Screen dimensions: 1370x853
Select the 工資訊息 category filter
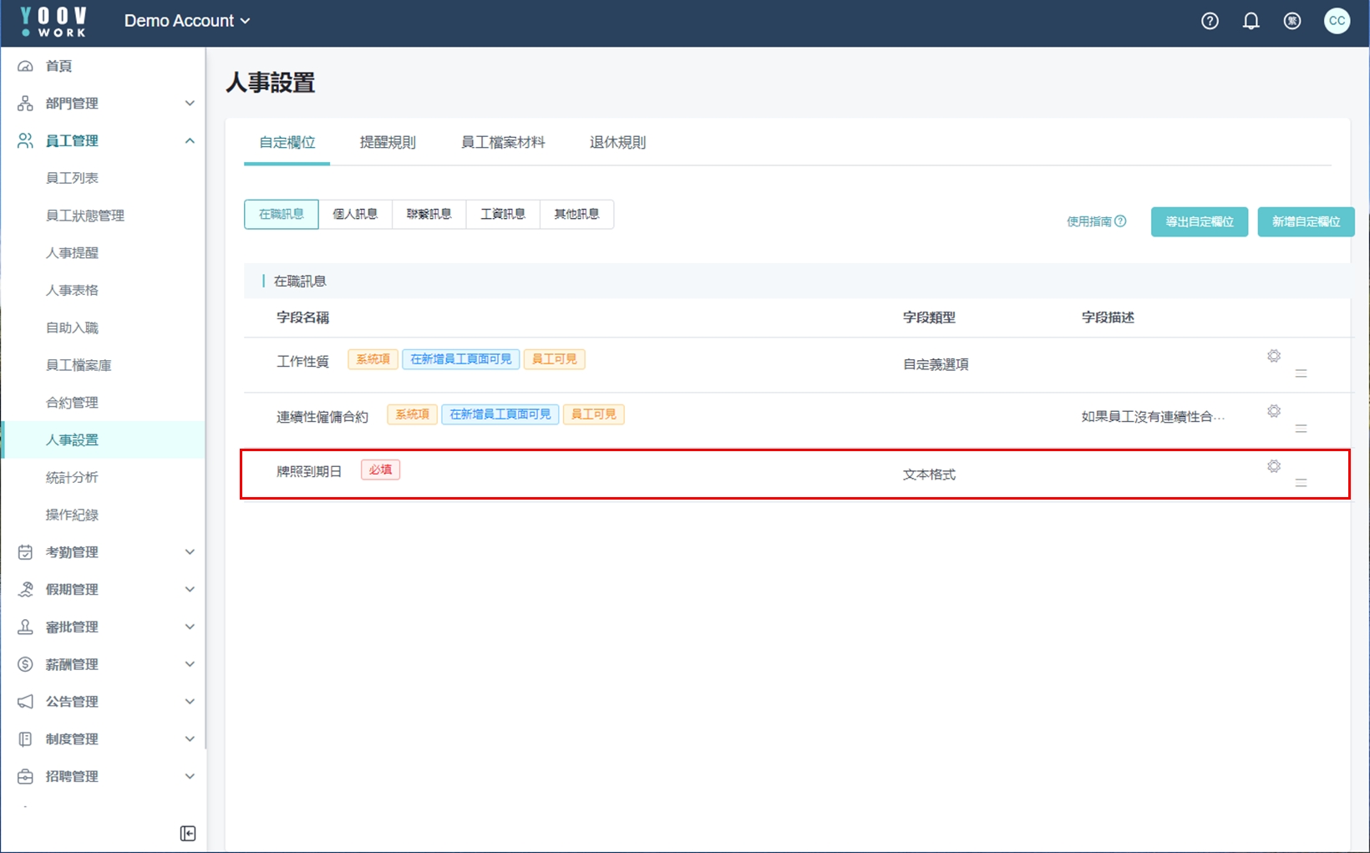tap(503, 214)
